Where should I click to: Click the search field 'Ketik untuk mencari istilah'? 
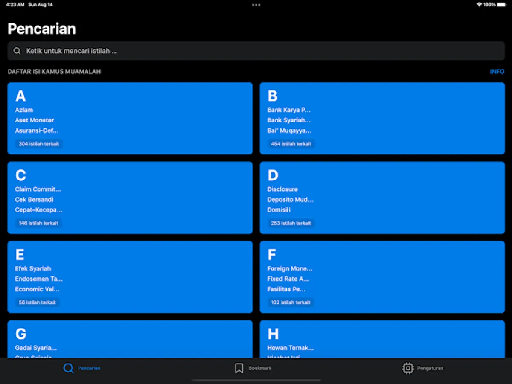pos(256,51)
